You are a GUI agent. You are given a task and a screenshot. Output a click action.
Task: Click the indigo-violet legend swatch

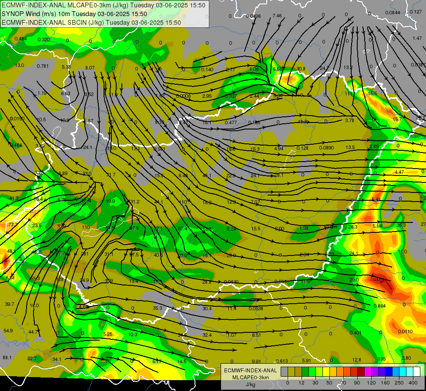click(382, 371)
